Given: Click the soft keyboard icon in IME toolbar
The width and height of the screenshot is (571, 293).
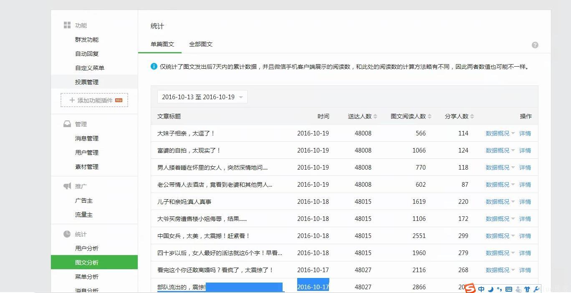Looking at the screenshot, I should [x=509, y=289].
